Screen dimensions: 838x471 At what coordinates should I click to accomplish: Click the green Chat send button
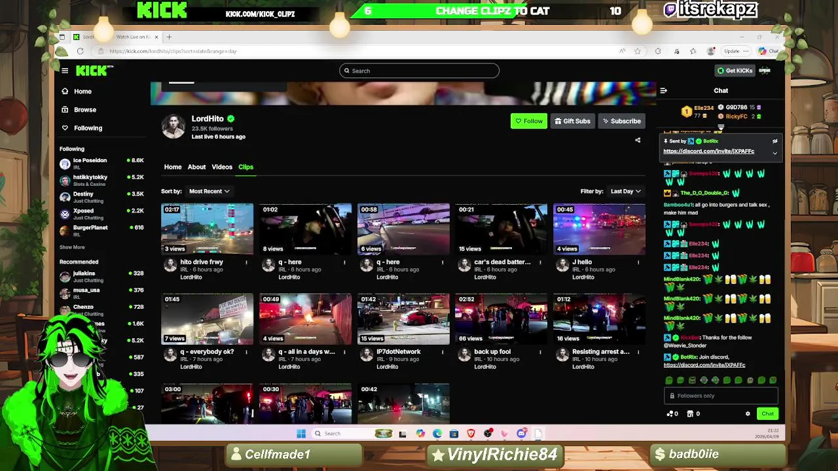pos(767,413)
